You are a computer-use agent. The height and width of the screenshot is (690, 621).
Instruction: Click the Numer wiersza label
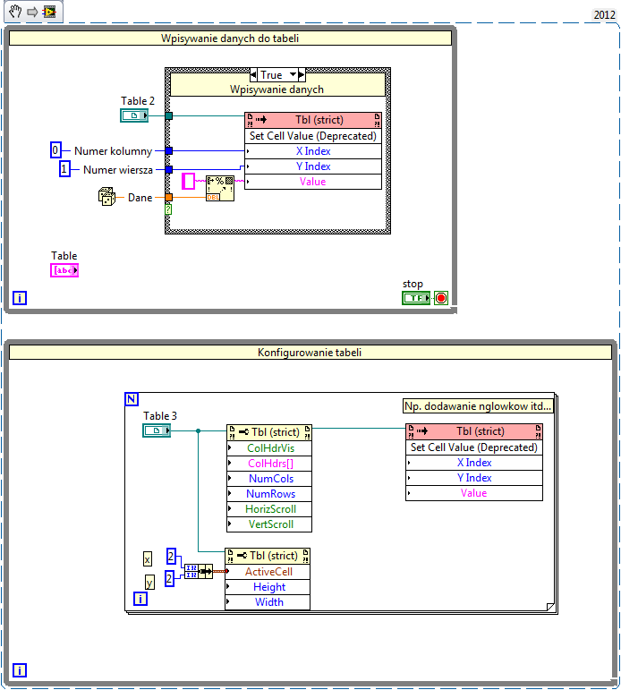pos(118,170)
